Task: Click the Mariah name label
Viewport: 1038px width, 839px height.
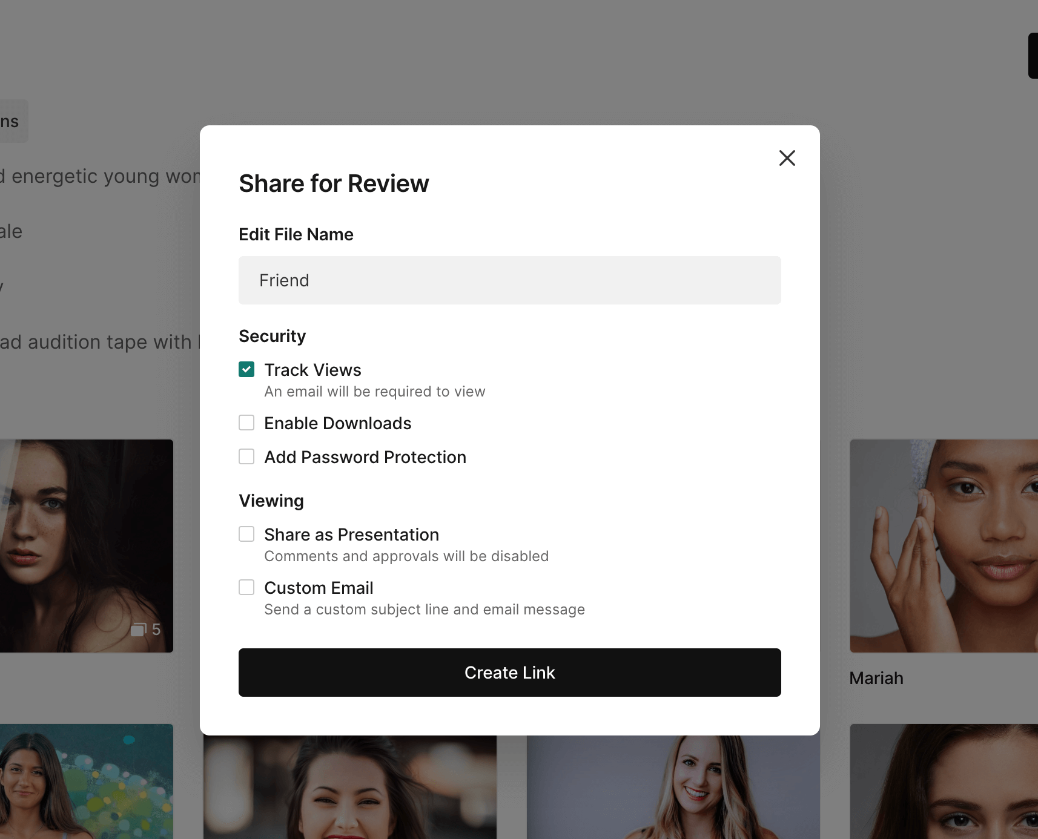Action: click(x=876, y=678)
